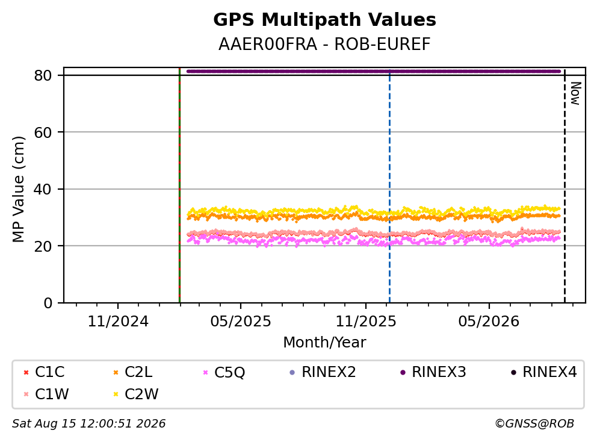The height and width of the screenshot is (442, 597).
Task: Click the green-red vertical start line
Action: click(x=179, y=185)
